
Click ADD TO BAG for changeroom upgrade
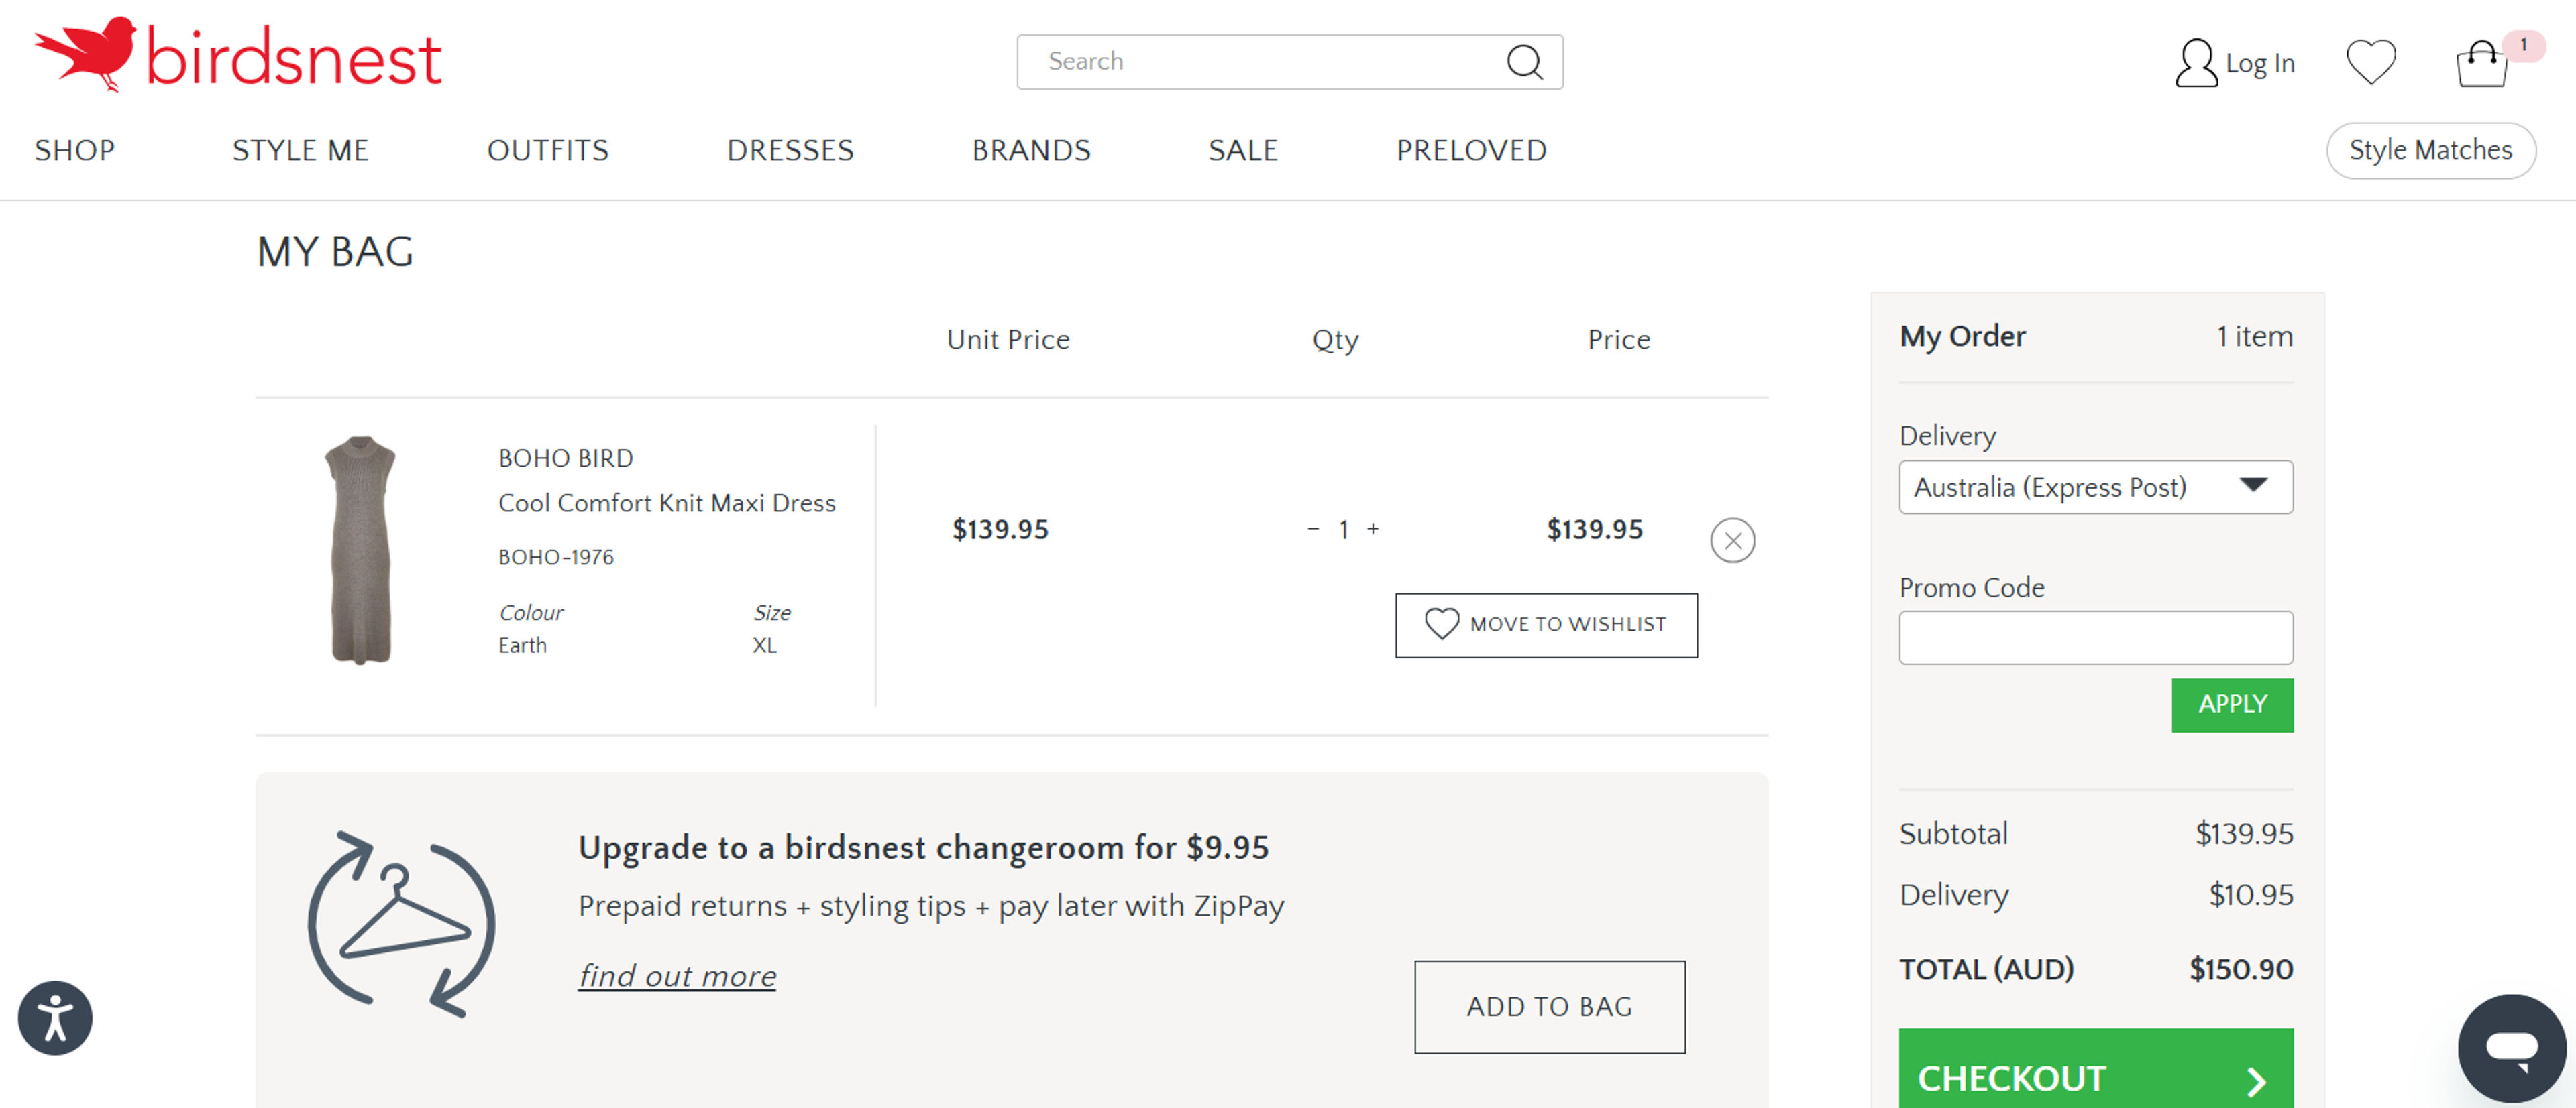click(1549, 1007)
